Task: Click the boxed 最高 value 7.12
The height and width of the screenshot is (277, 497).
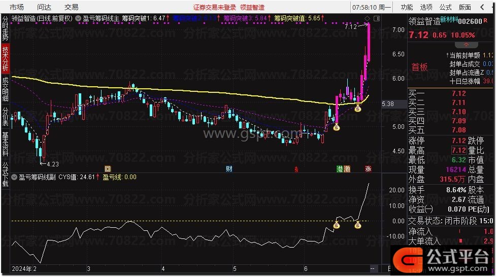Action: 458,150
